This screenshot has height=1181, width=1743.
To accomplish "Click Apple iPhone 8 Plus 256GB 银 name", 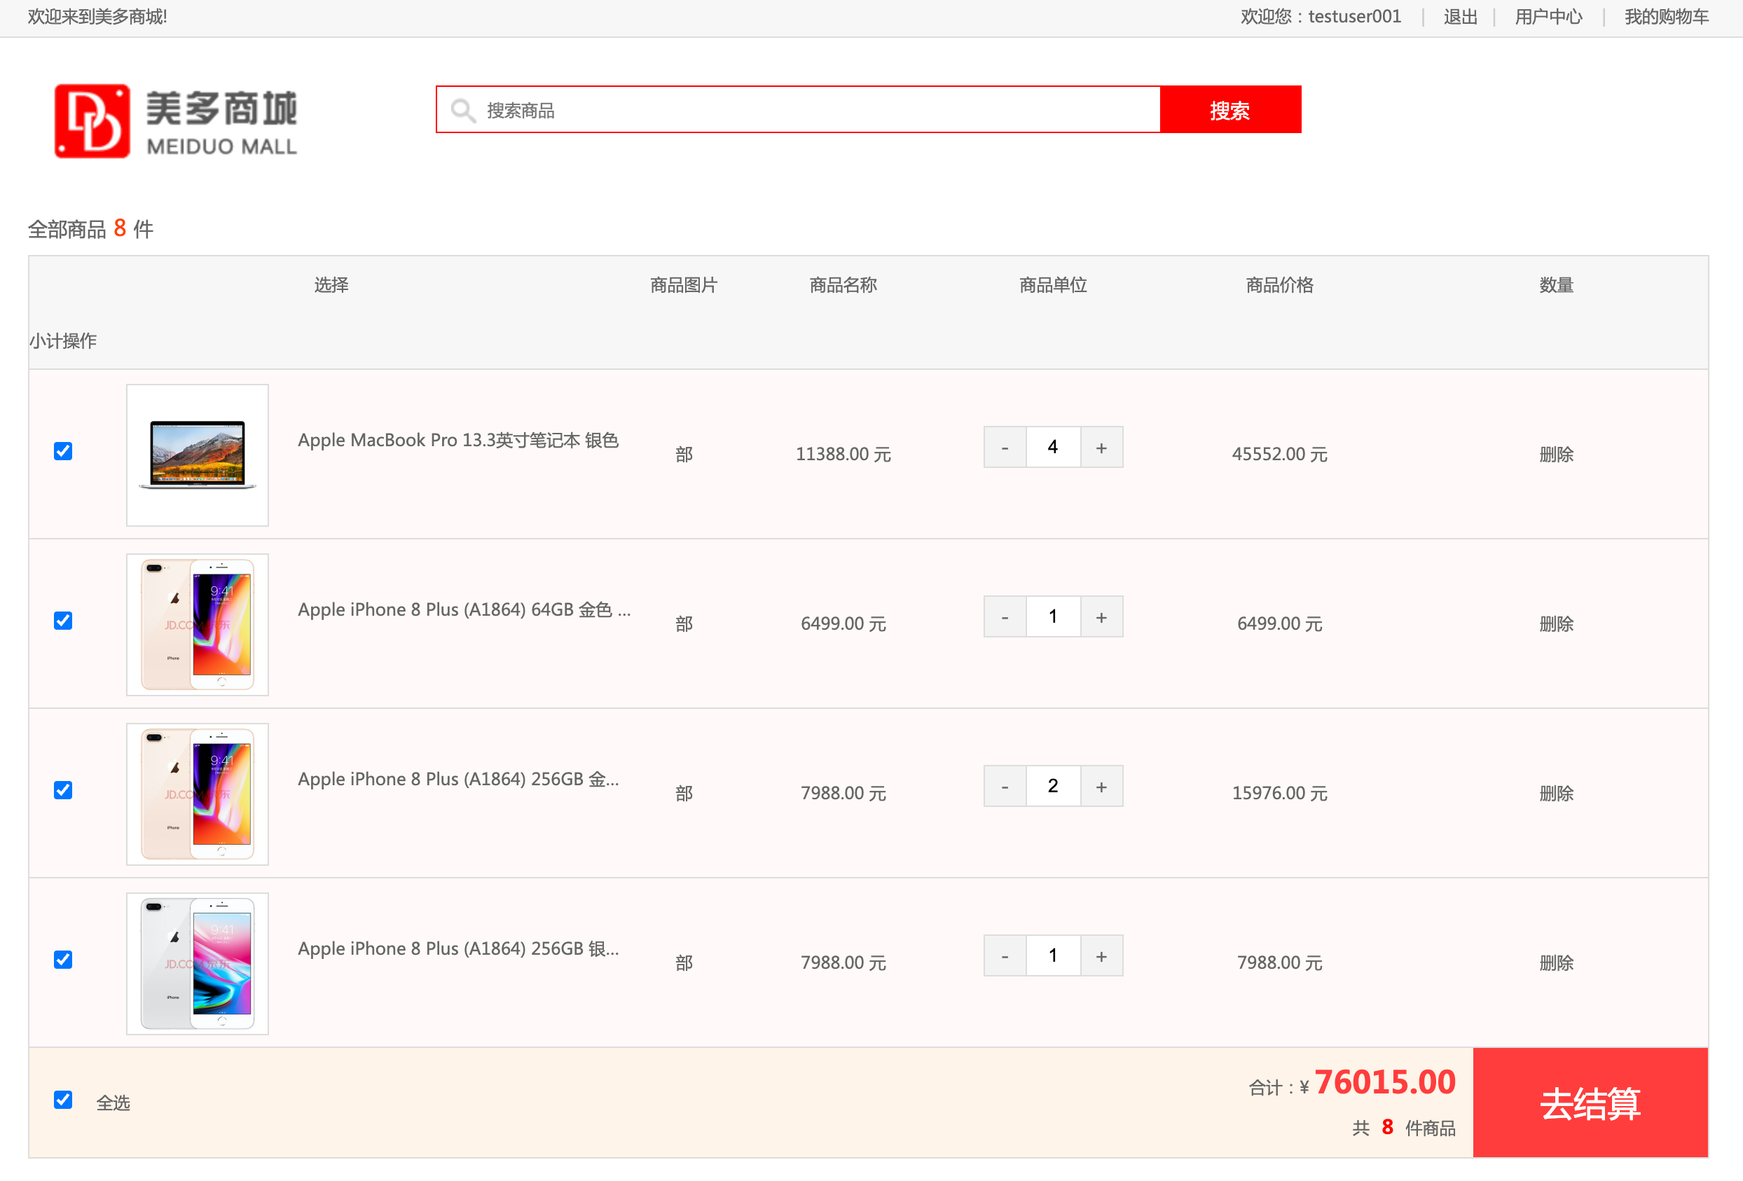I will coord(458,948).
